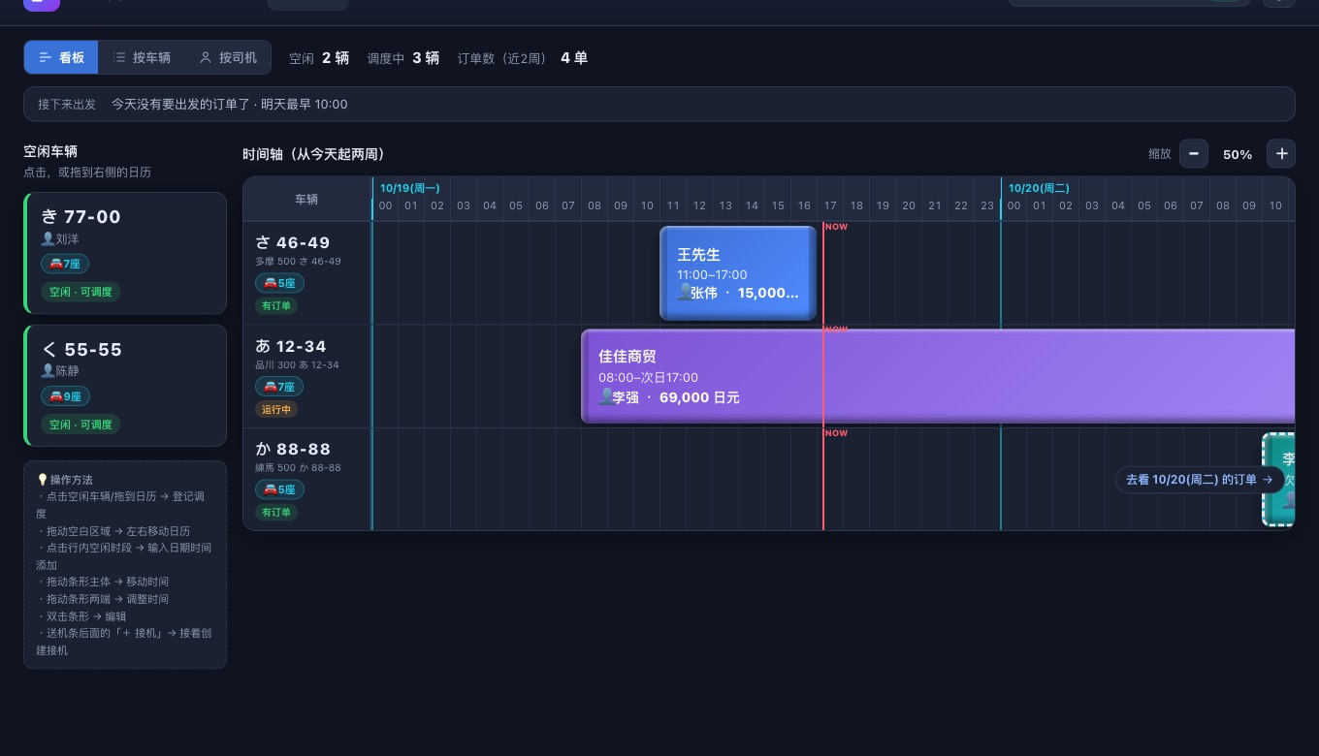This screenshot has width=1319, height=756.
Task: Click 有订单 tag in か 88-88 row
Action: tap(276, 513)
